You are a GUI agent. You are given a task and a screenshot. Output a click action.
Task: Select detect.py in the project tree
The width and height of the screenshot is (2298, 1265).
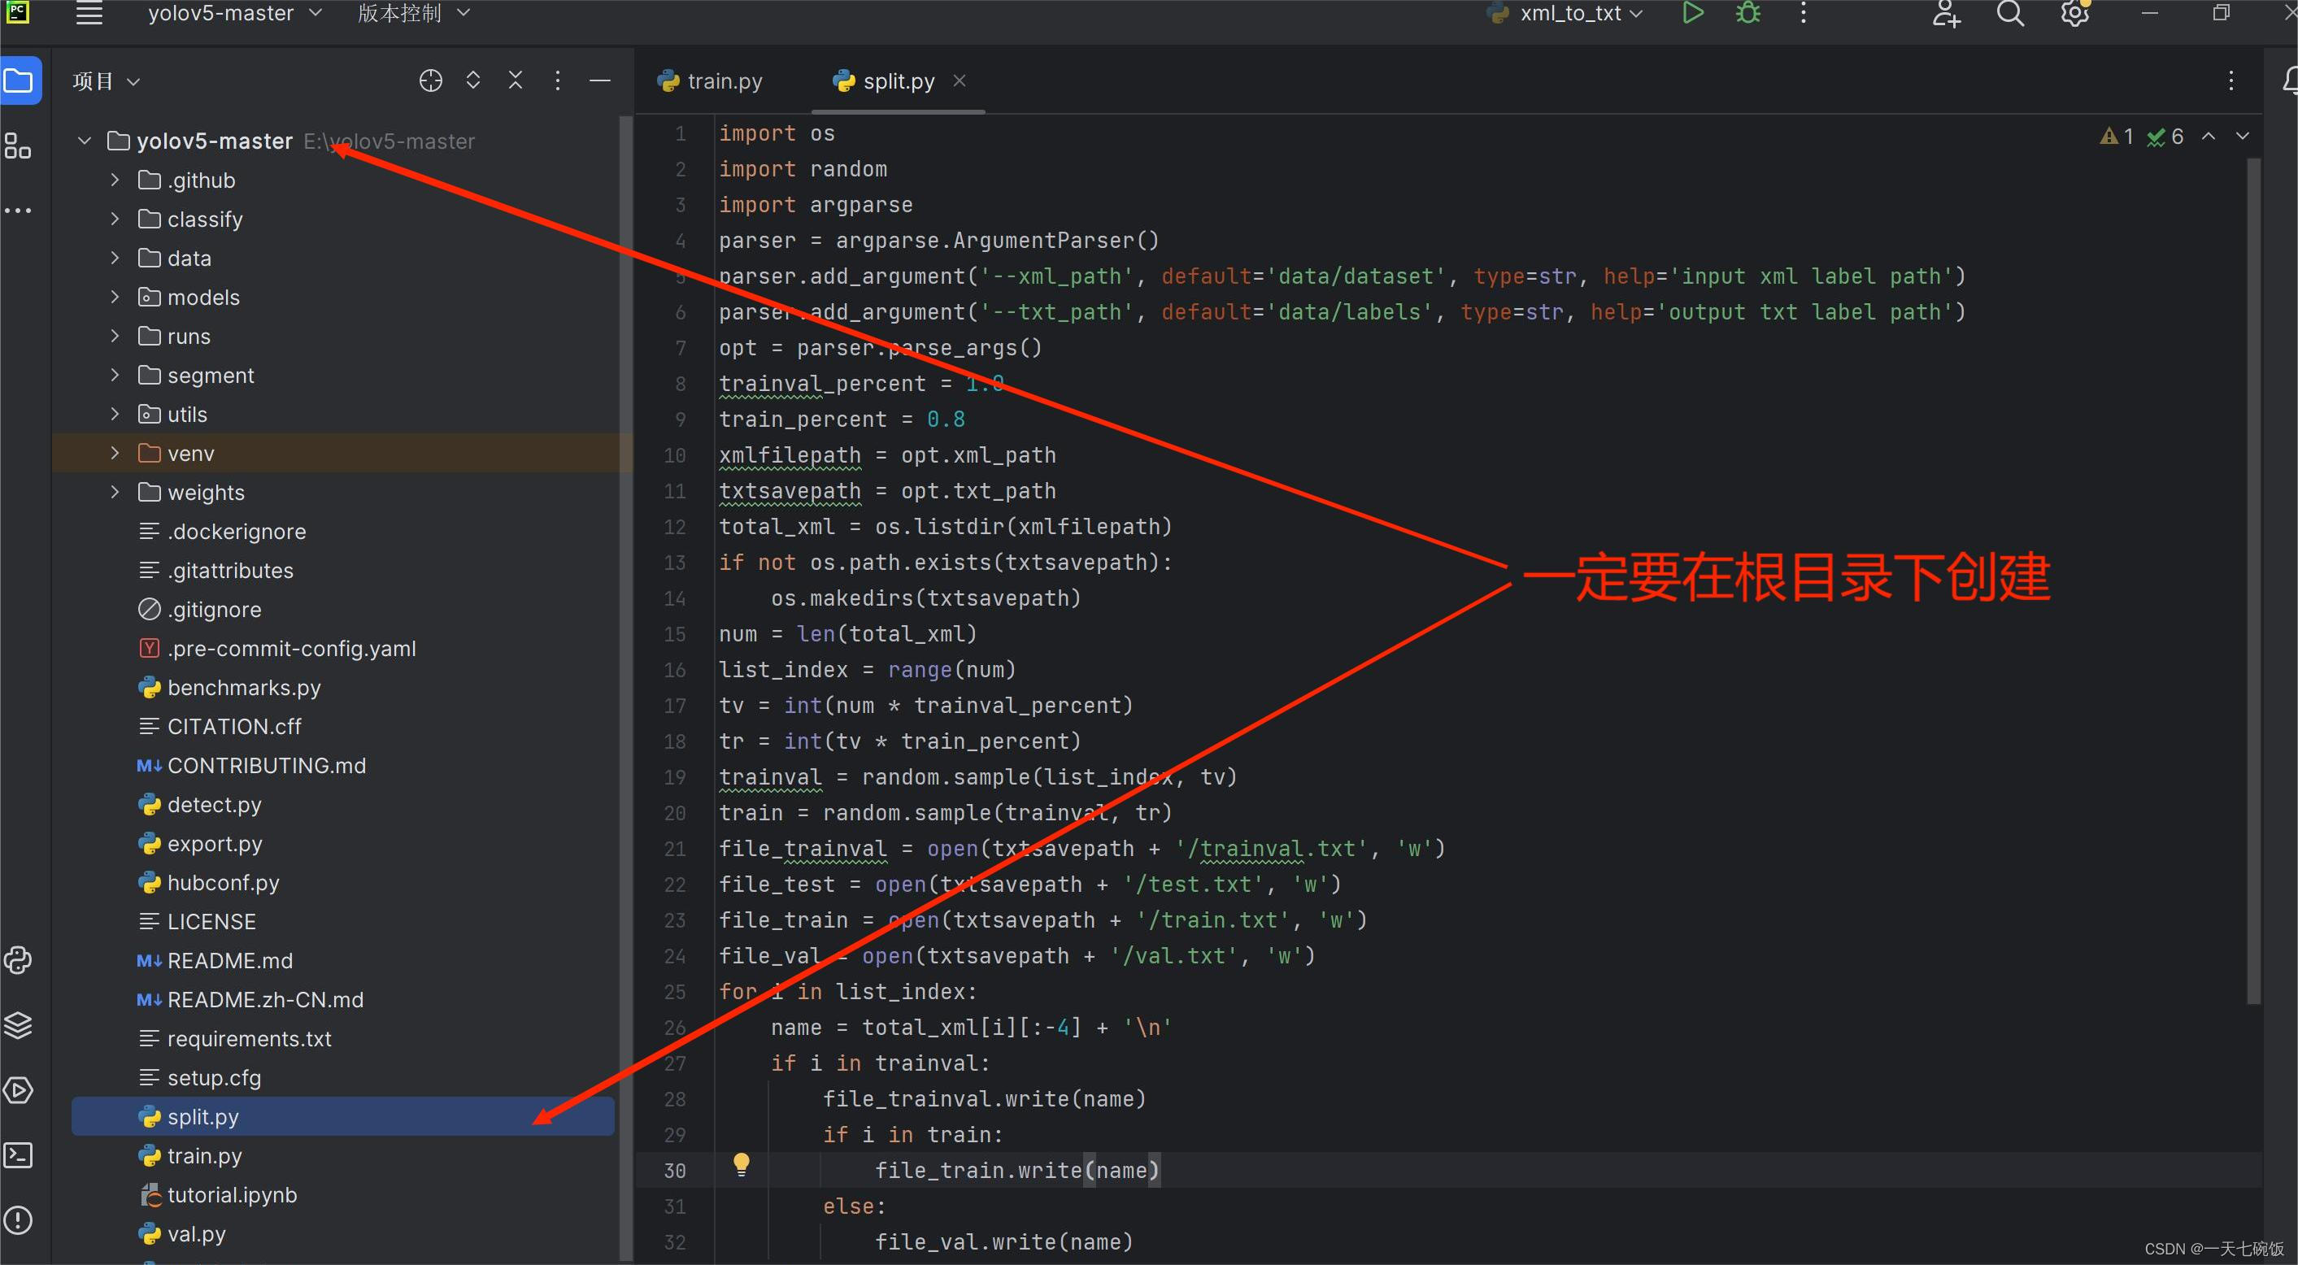214,805
